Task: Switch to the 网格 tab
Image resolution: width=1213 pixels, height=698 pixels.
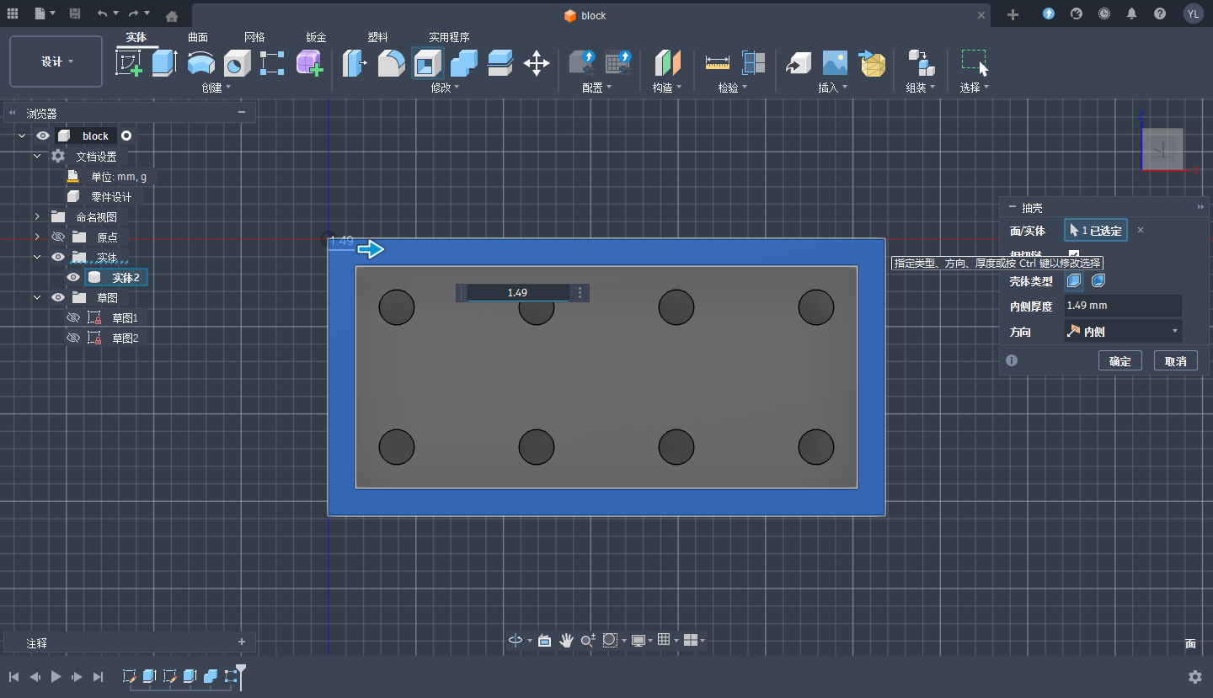Action: [x=254, y=37]
